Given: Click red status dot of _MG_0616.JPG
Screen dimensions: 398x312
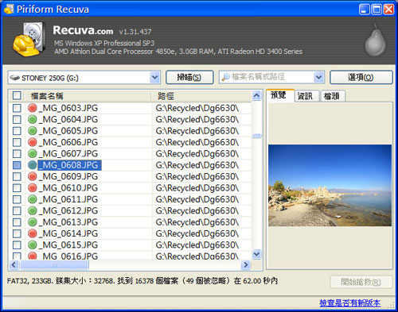Looking at the screenshot, I should [x=33, y=256].
